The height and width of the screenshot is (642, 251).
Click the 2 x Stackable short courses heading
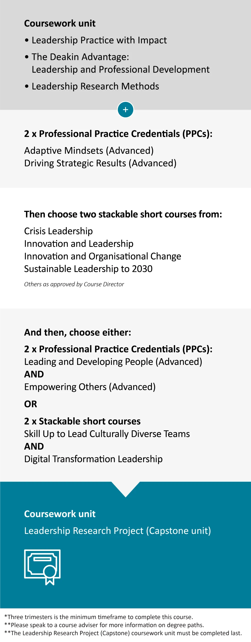(x=82, y=421)
